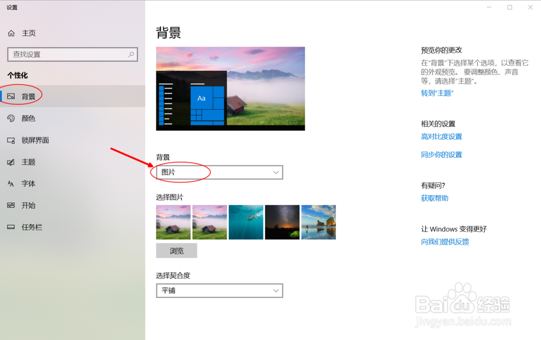Screen dimensions: 541x340
Task: Open 高对比度设置 link
Action: 441,137
